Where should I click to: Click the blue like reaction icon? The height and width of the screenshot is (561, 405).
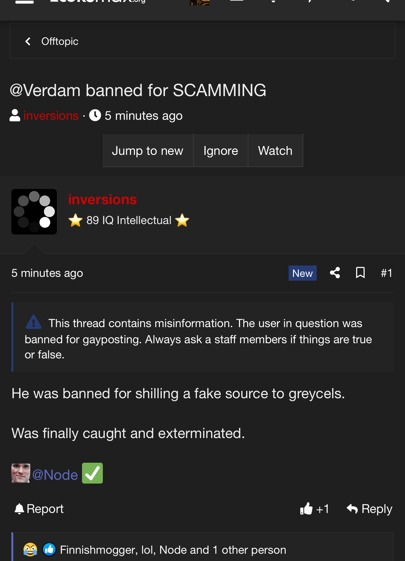(x=49, y=550)
